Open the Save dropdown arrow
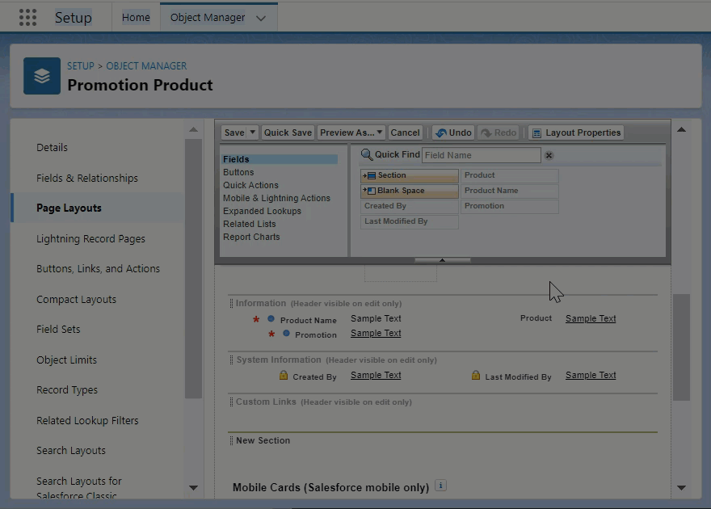 (x=253, y=133)
